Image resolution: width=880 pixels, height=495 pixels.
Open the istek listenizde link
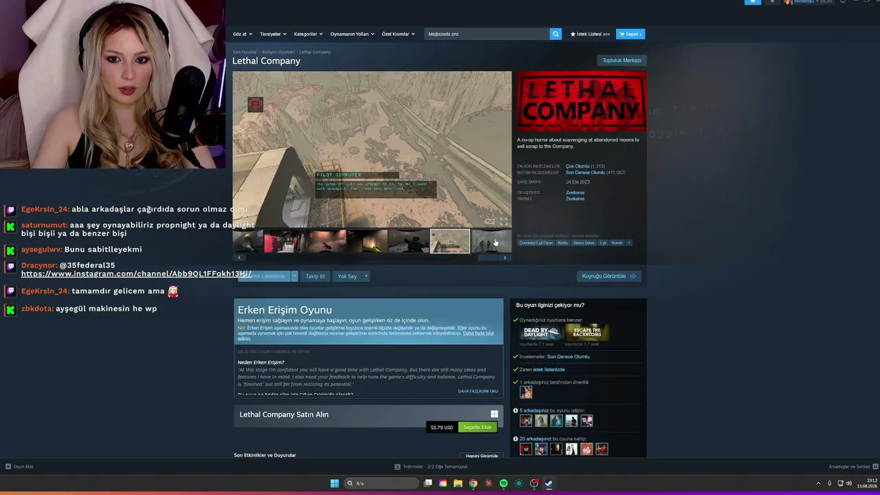(549, 370)
